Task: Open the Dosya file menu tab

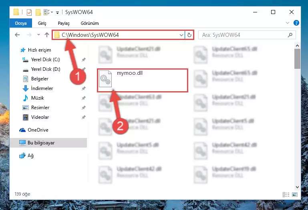Action: click(x=21, y=23)
